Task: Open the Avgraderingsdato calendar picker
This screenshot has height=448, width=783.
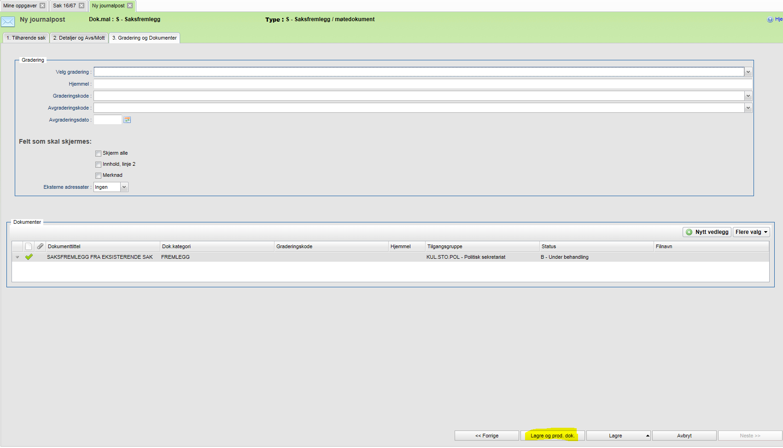Action: click(x=127, y=120)
